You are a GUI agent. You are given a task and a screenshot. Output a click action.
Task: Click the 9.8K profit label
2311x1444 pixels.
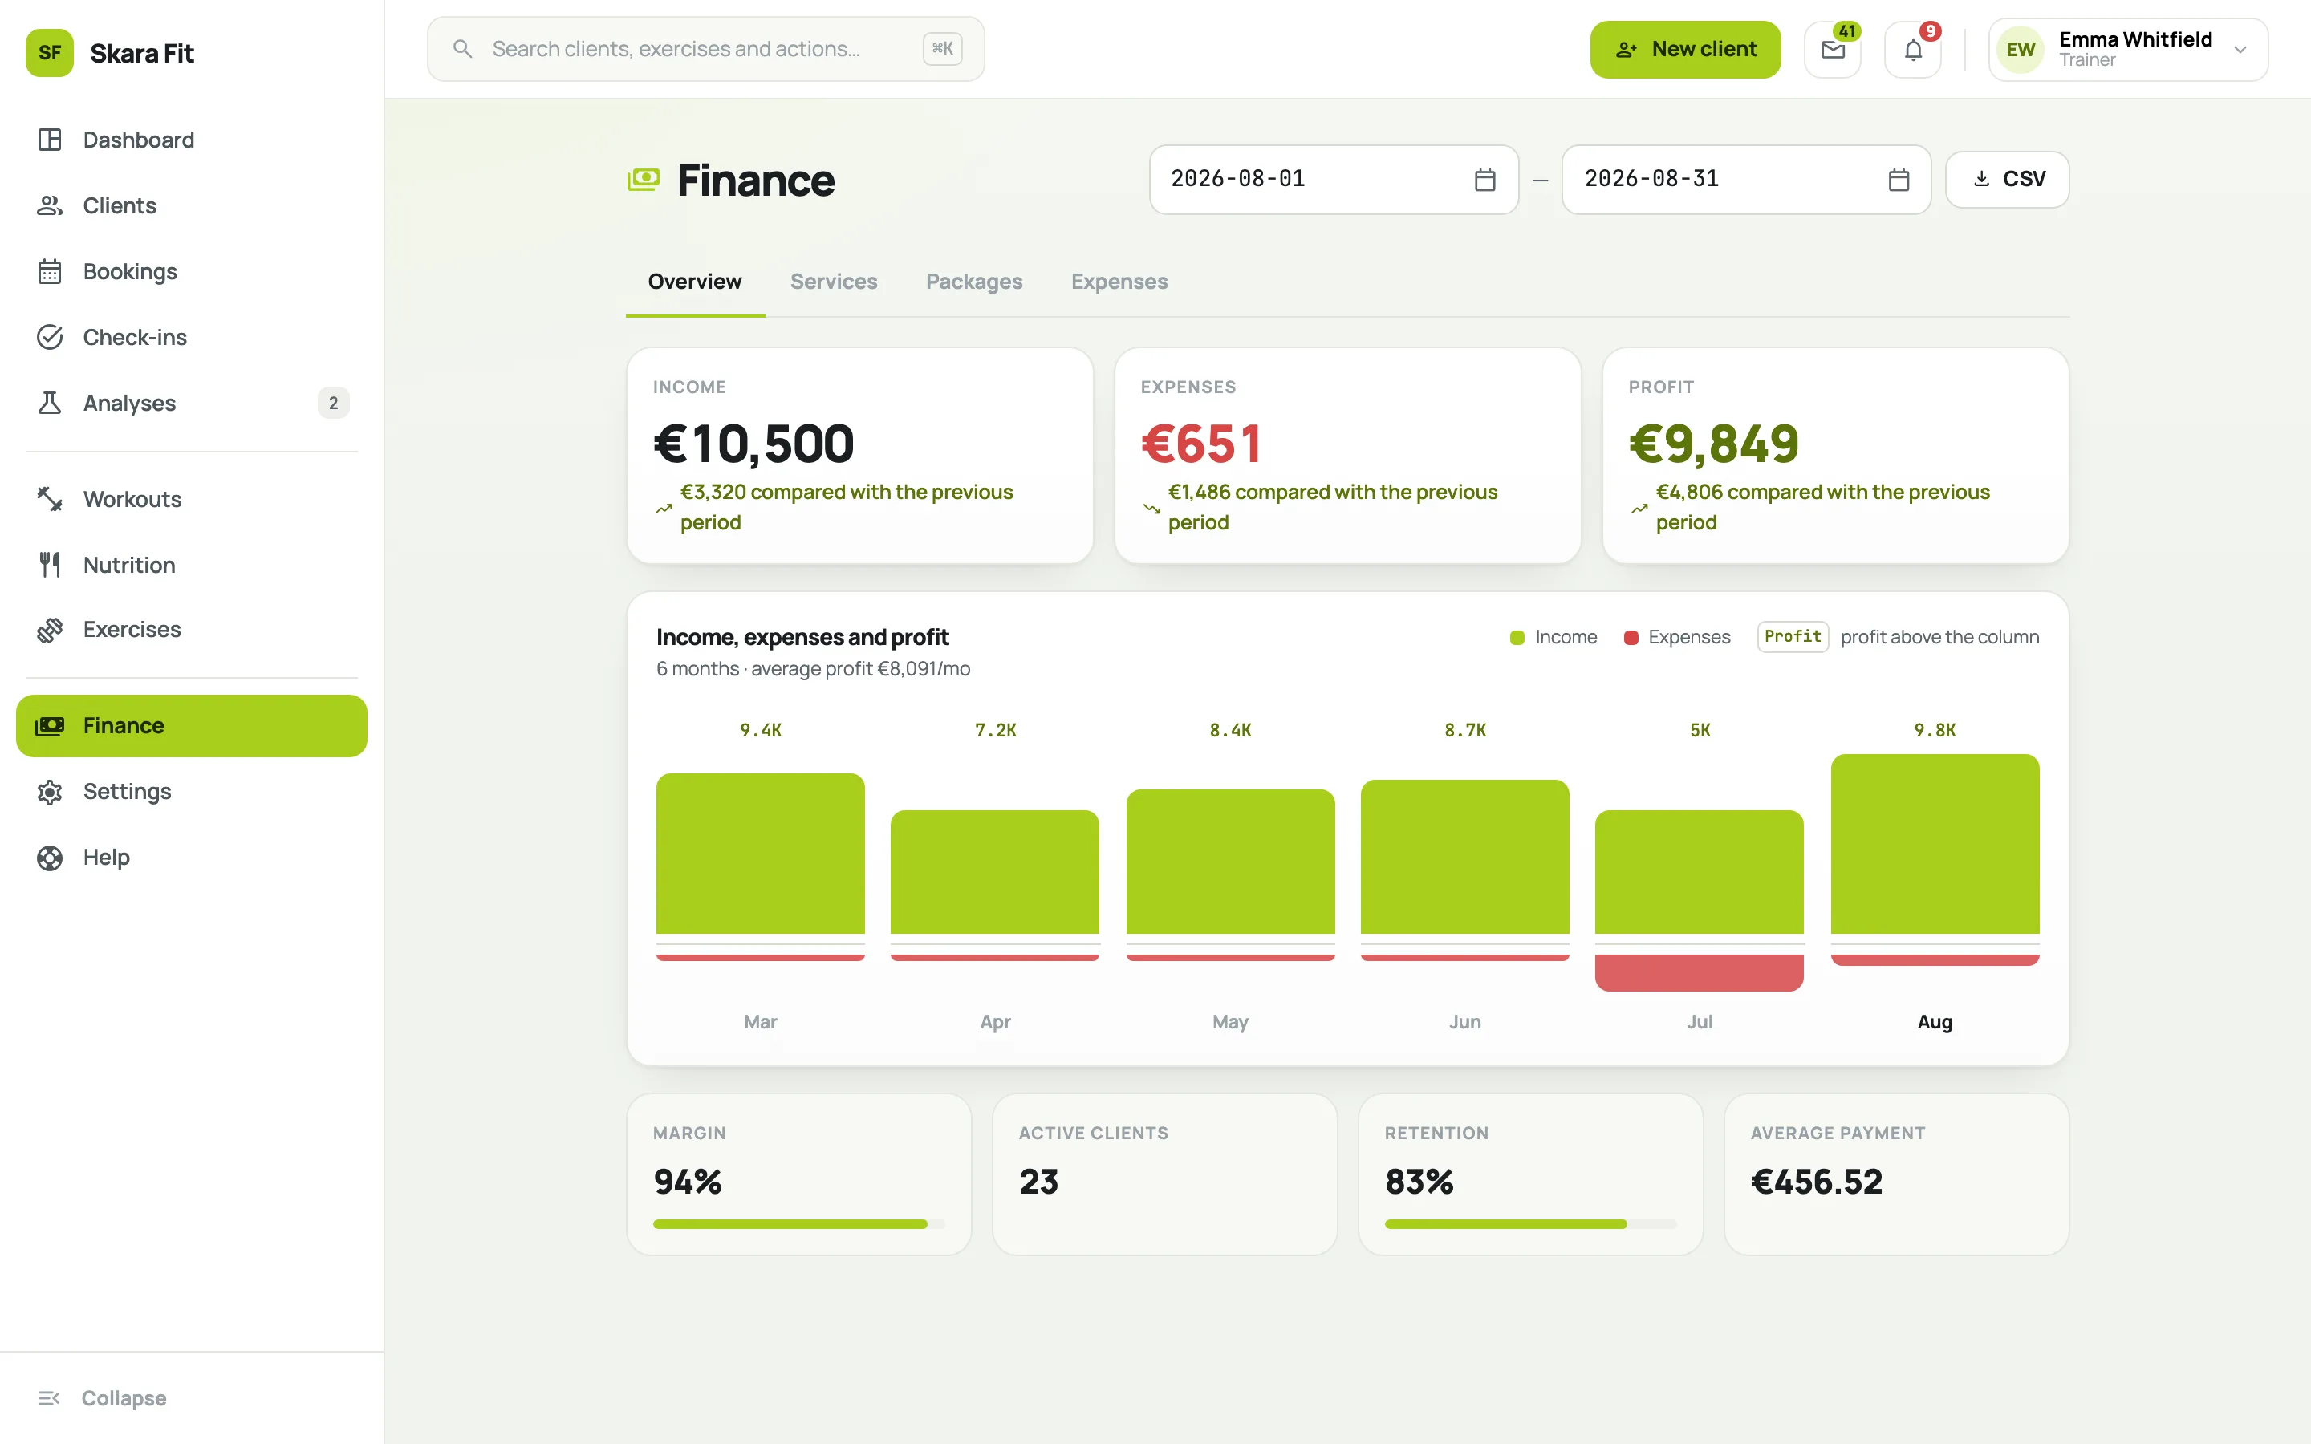click(1935, 730)
